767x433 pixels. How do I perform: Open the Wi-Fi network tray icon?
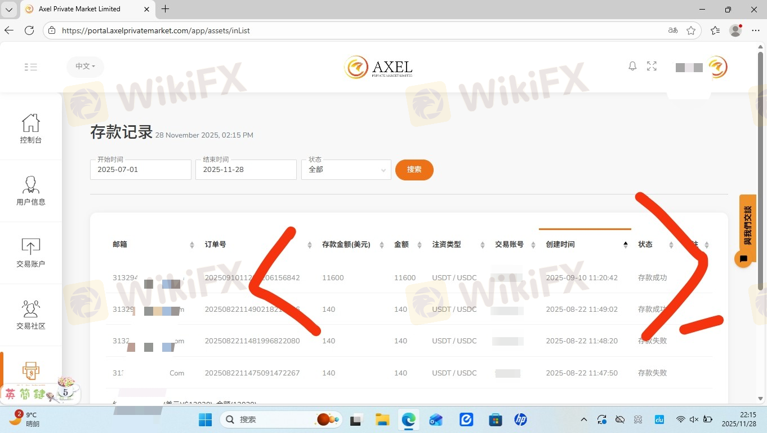680,419
